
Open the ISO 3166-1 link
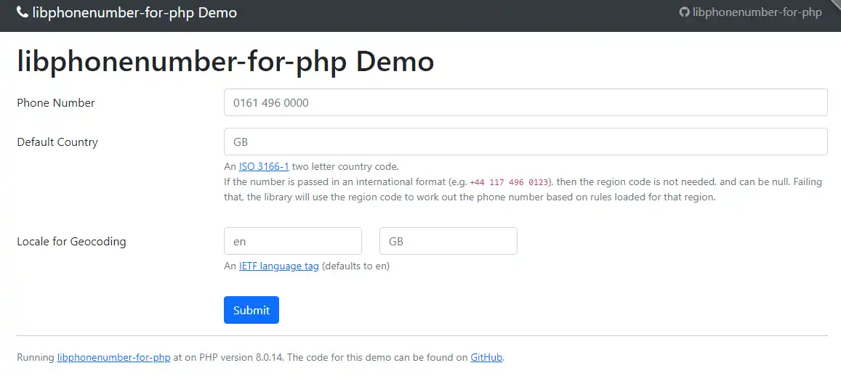click(264, 166)
